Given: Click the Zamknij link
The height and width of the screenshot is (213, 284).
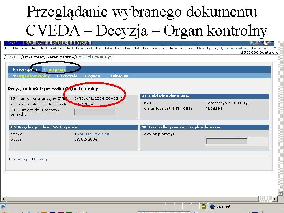Looking at the screenshot, I should coord(18,159).
